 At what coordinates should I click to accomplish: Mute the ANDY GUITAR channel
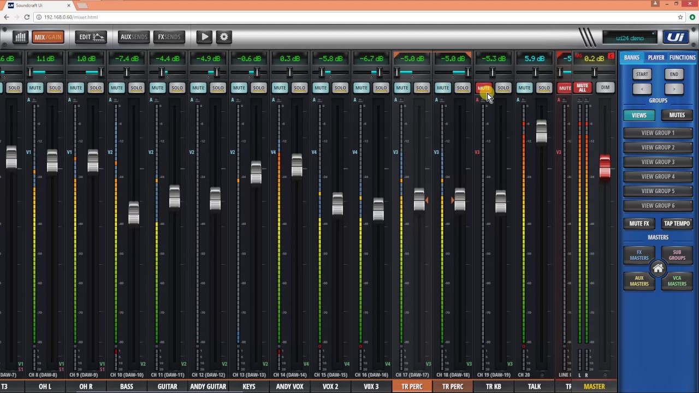coord(198,88)
